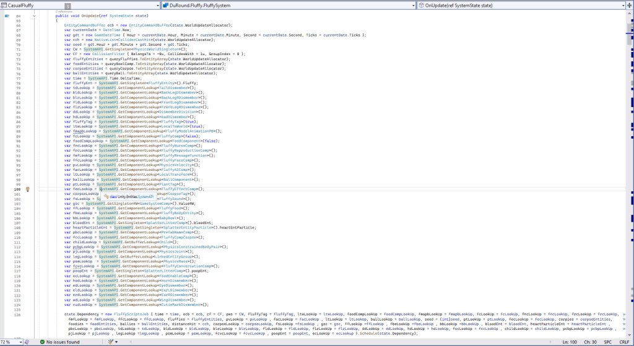The image size is (634, 346).
Task: Click the split editor icon at top right
Action: point(630,5)
